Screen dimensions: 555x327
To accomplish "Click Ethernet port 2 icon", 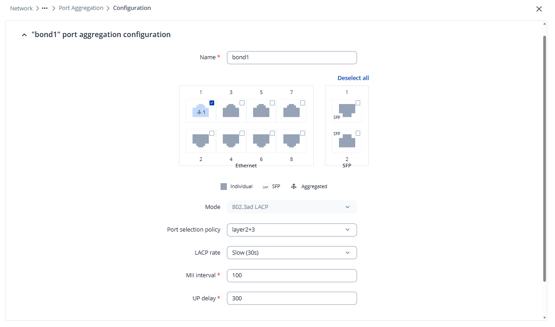I will click(201, 141).
